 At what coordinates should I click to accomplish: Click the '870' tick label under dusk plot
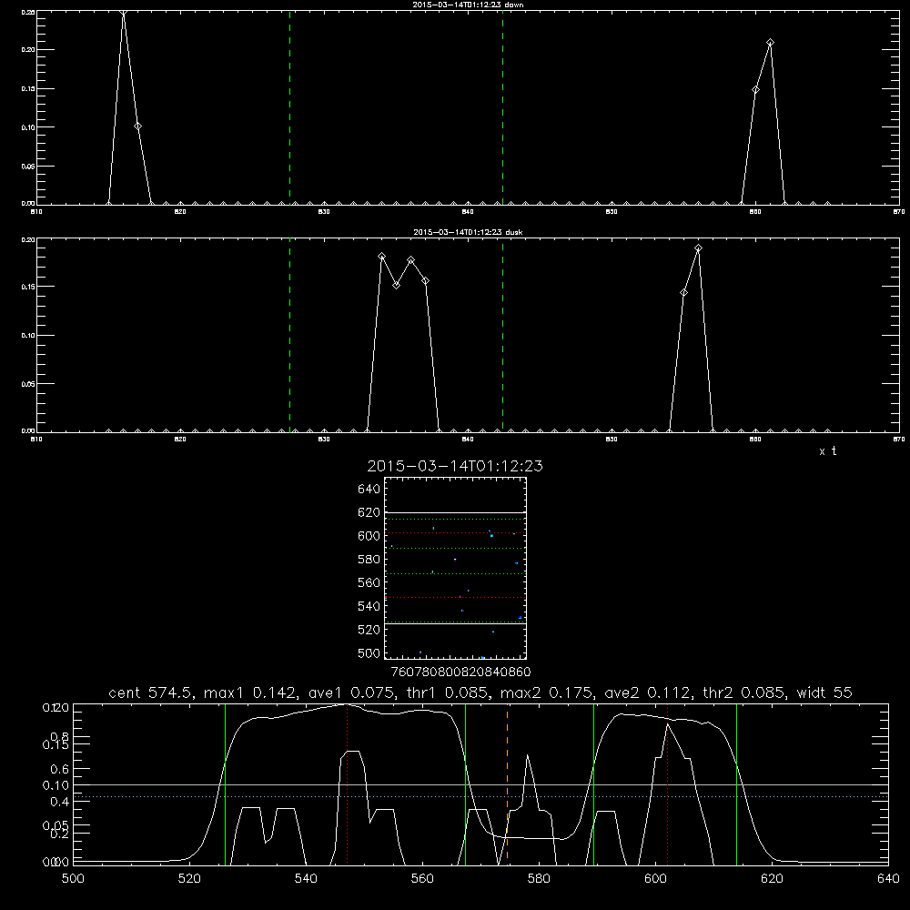[x=898, y=440]
